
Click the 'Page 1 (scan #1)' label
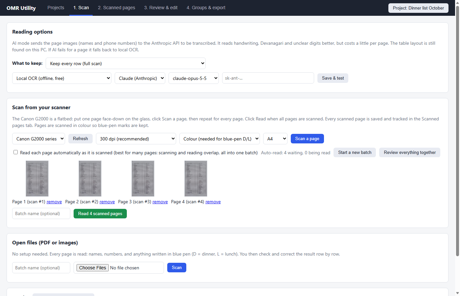(29, 202)
